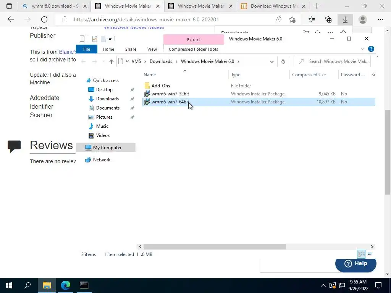391x293 pixels.
Task: Expand the Explorer ribbon chevron
Action: tap(363, 49)
